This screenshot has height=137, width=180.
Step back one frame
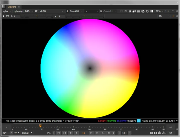pos(70,133)
